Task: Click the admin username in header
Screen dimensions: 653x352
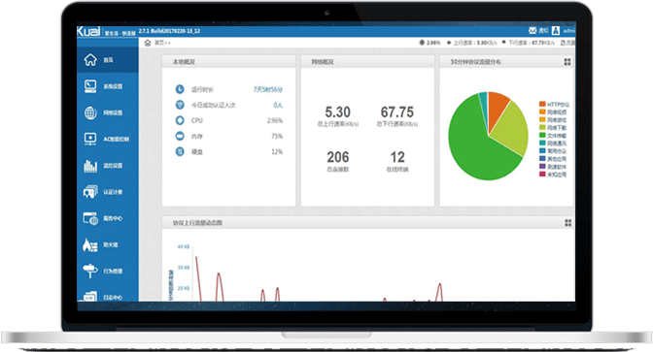Action: click(568, 31)
